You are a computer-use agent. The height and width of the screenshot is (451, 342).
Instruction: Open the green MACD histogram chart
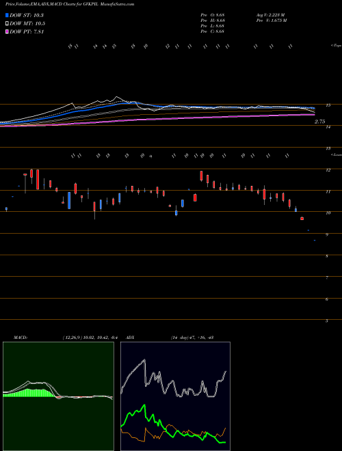point(58,396)
